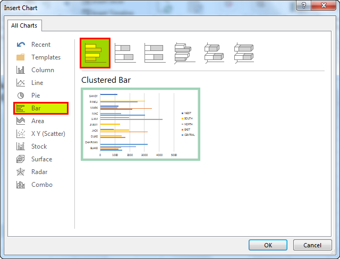Screen dimensions: 340x259
Task: Pick the 100% Stacked Bar subtype icon
Action: [x=155, y=53]
